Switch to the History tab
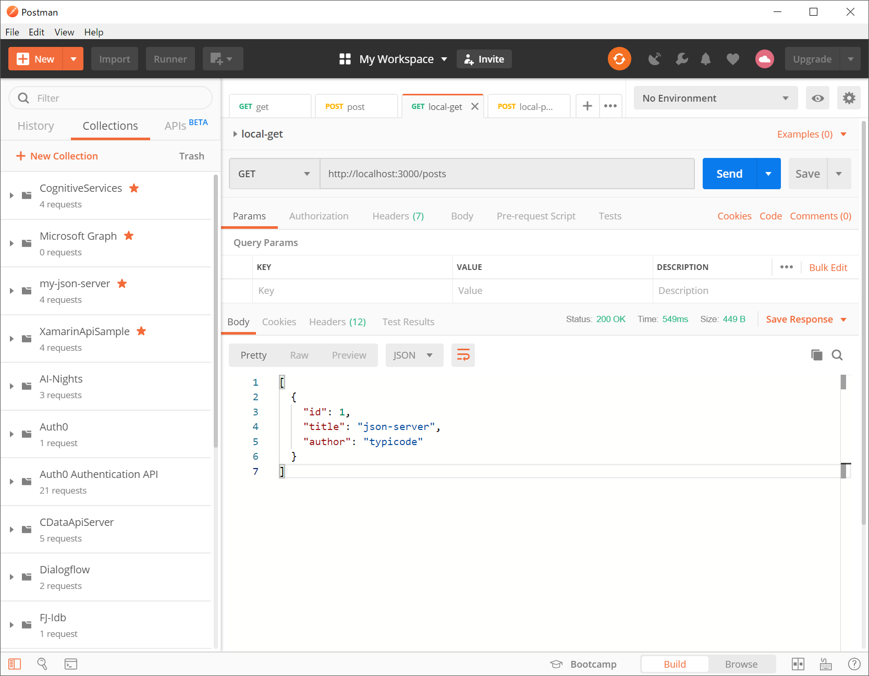The image size is (869, 676). (35, 126)
